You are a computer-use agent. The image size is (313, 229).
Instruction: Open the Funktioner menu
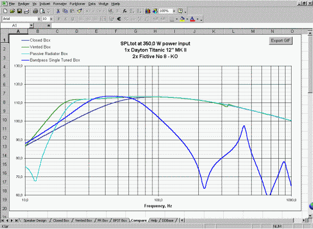[x=77, y=4]
